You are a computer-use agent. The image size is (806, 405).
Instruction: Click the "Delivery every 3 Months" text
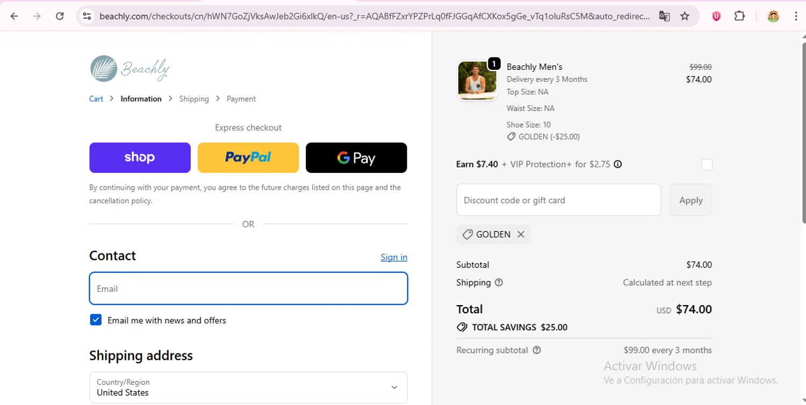tap(547, 79)
